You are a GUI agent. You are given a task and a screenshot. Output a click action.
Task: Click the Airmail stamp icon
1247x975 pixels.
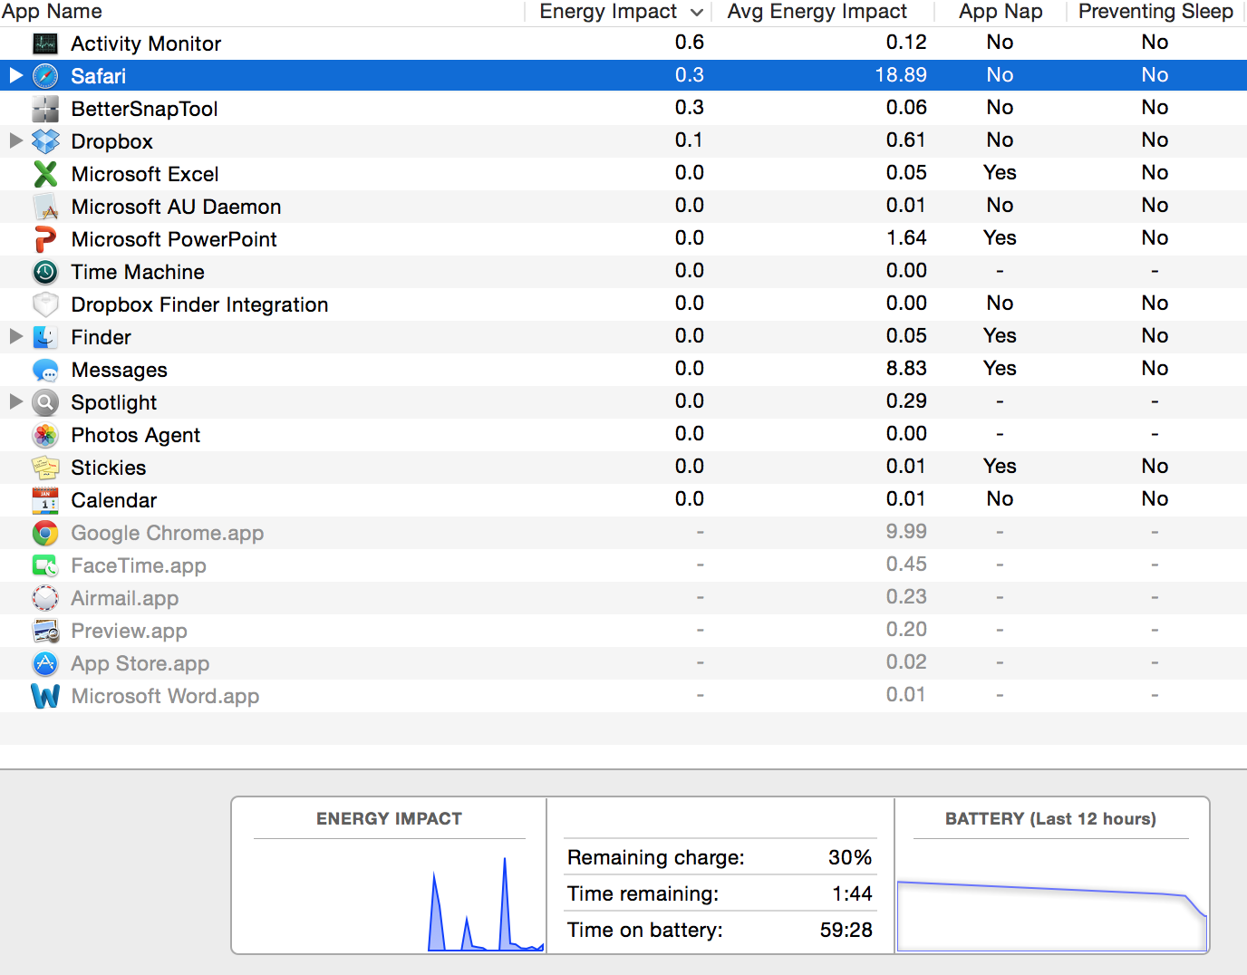(45, 598)
